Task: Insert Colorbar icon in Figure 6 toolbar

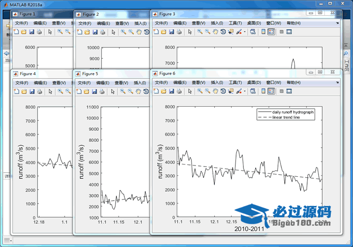Action: pos(264,91)
